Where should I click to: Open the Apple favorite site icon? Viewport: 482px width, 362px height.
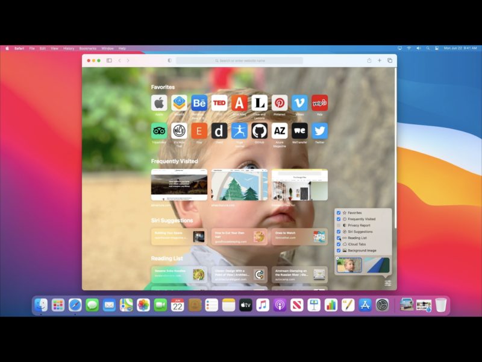(x=159, y=103)
